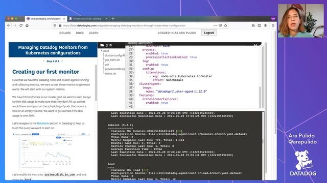Viewport: 327px width, 183px height.
Task: Fold the process block at line 27
Action: coord(134,50)
